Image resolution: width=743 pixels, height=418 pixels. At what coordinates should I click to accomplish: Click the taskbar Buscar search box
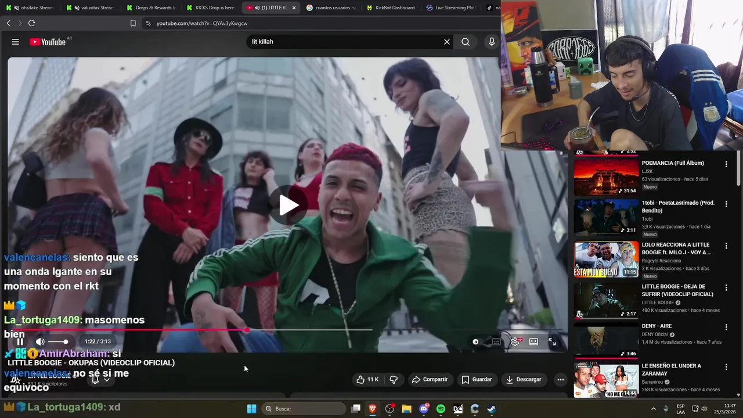tap(304, 409)
